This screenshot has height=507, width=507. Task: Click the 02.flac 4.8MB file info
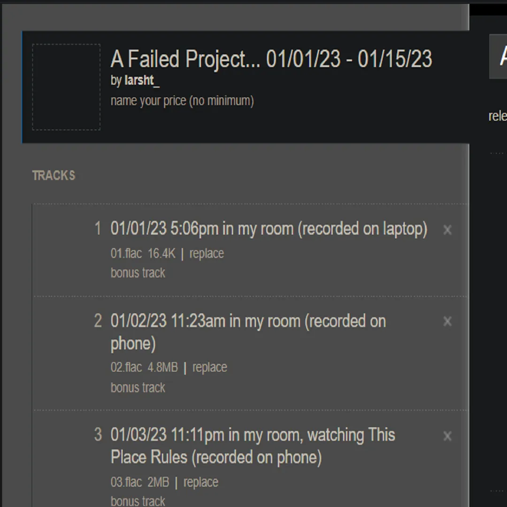pyautogui.click(x=144, y=367)
